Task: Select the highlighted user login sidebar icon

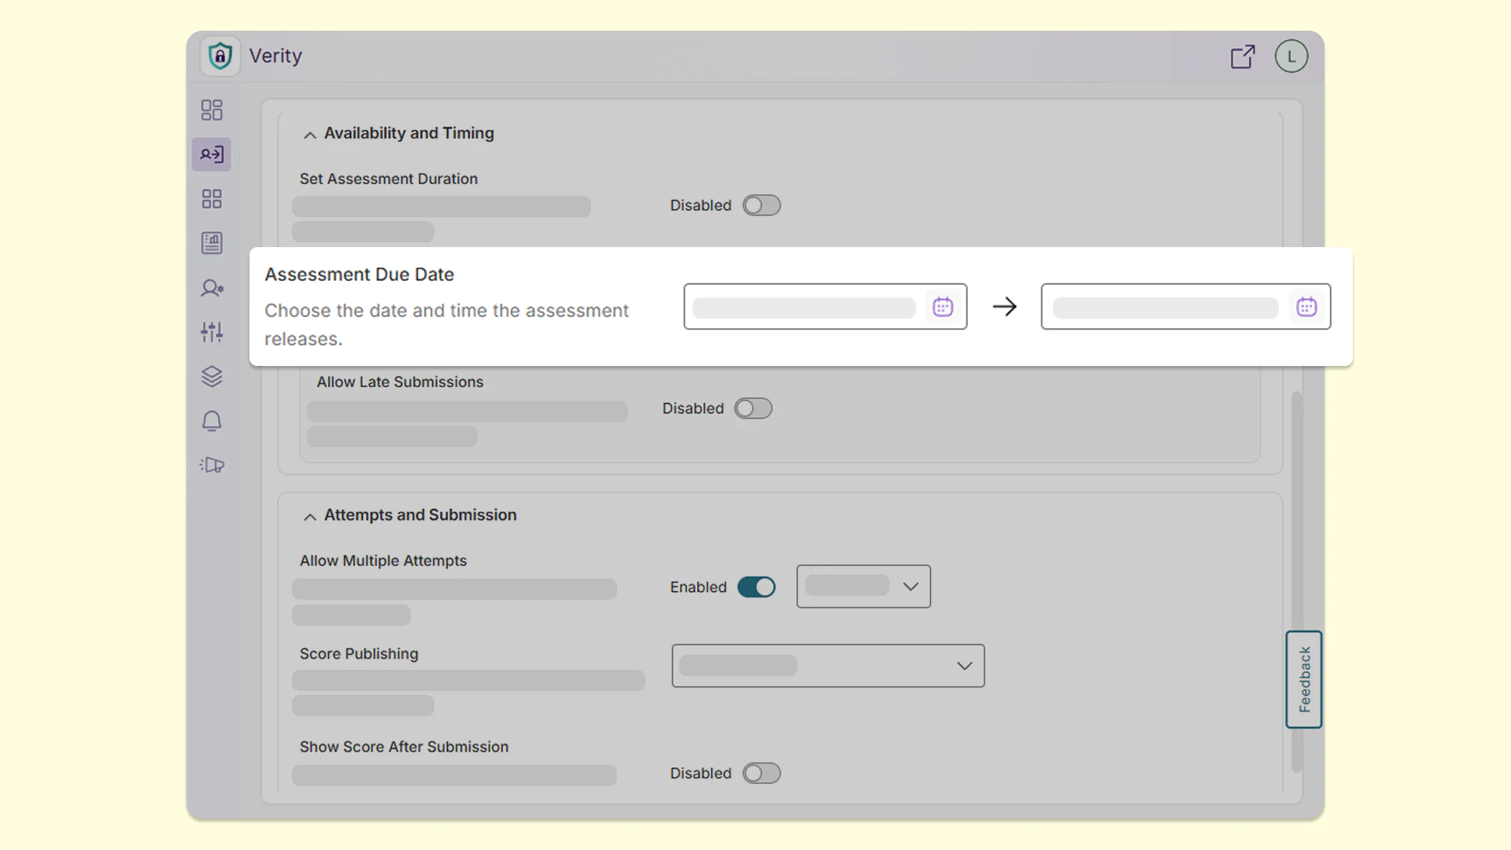Action: [212, 154]
